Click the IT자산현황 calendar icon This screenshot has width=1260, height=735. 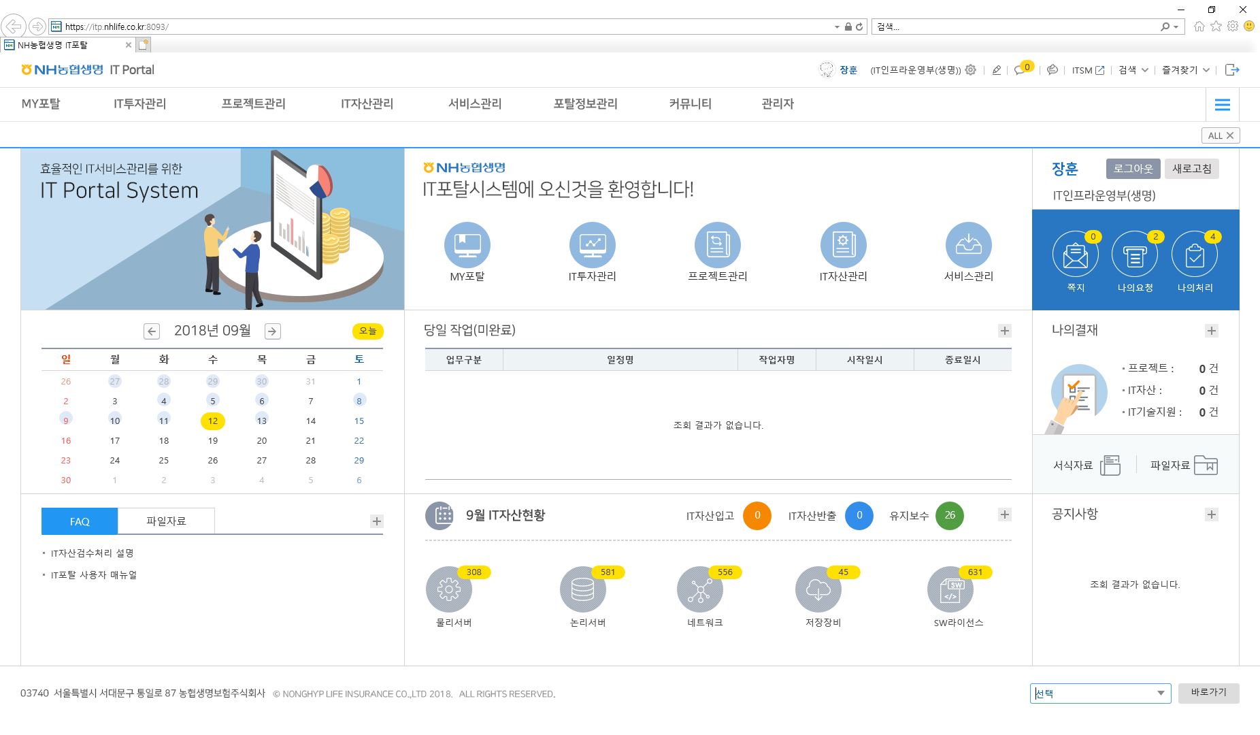[x=440, y=515]
